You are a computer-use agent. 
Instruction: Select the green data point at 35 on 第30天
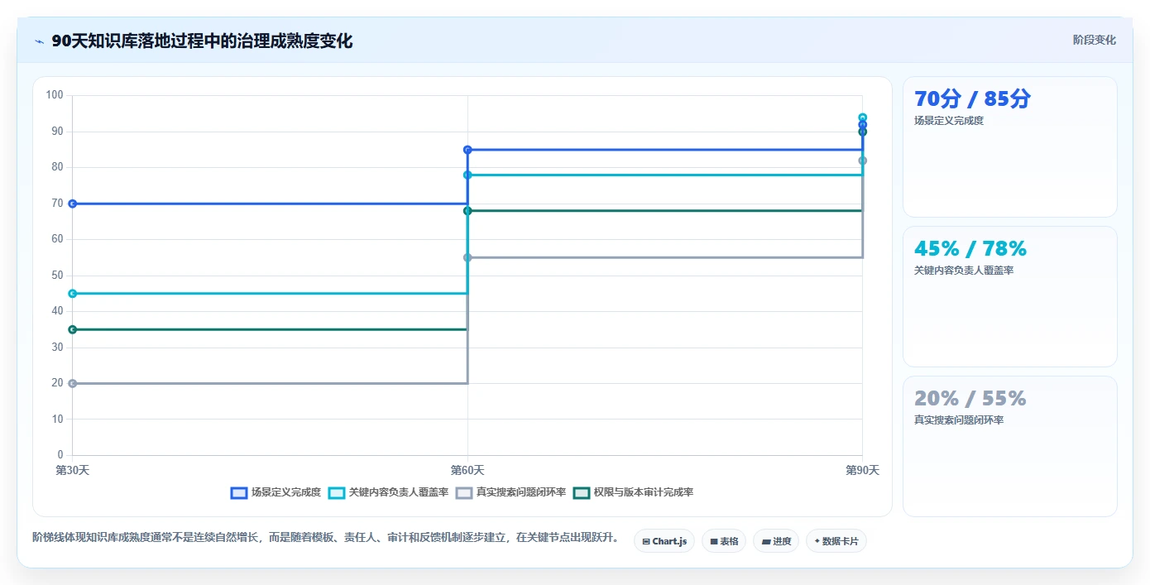tap(73, 329)
